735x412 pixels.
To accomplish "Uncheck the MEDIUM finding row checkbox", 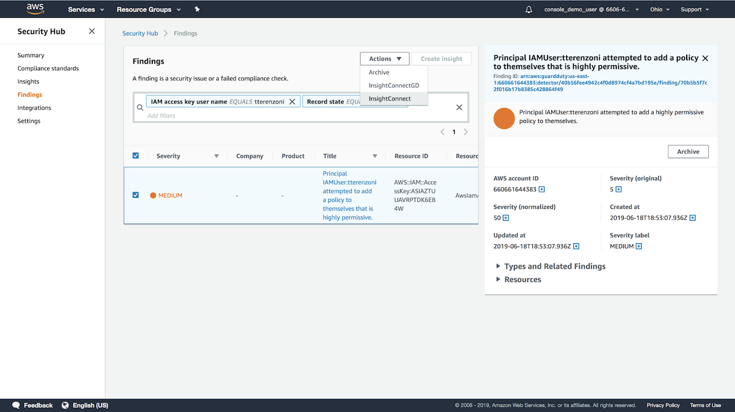I will point(136,195).
